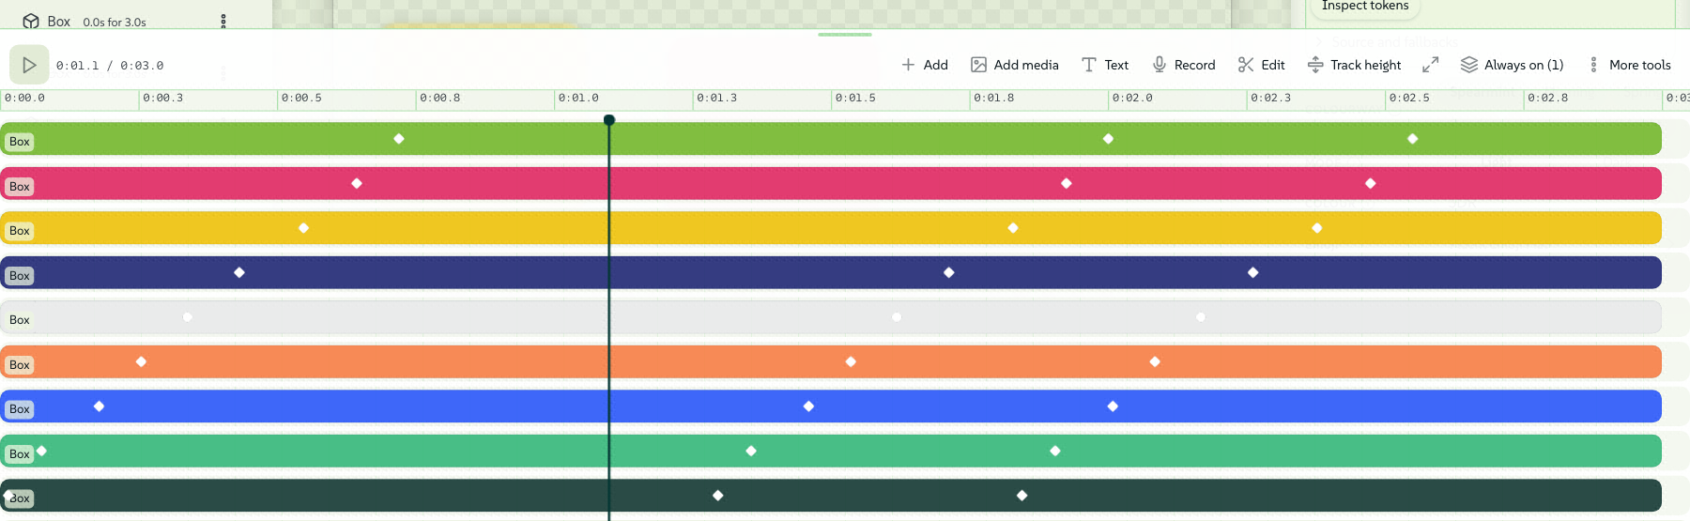
Task: Select last keyframe on bright blue track
Action: [1113, 406]
